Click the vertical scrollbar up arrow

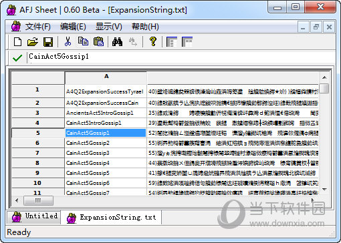click(324, 77)
